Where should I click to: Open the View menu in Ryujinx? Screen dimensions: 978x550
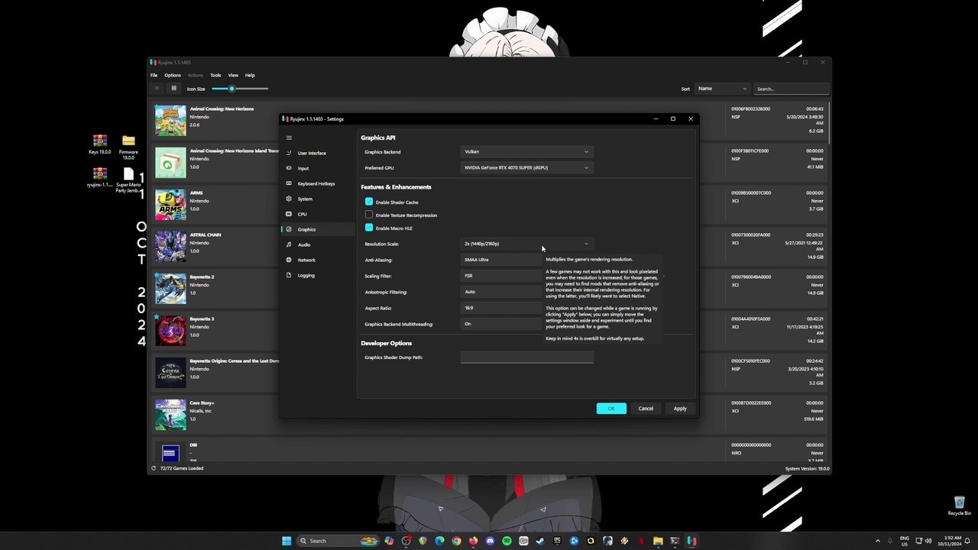(233, 75)
